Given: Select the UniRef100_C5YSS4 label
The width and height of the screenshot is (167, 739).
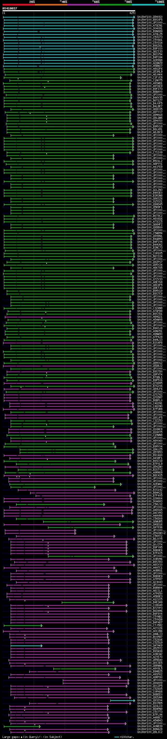Looking at the screenshot, I should tap(150, 43).
